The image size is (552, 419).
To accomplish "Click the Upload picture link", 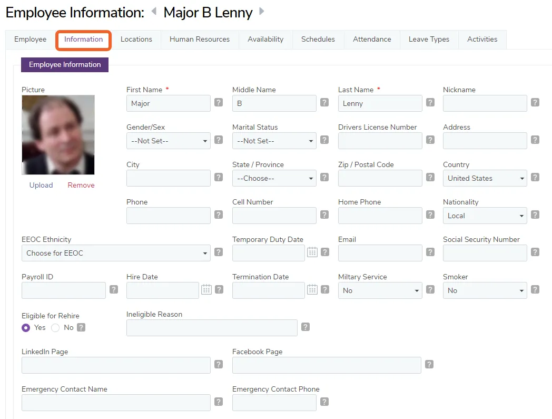I will point(41,186).
